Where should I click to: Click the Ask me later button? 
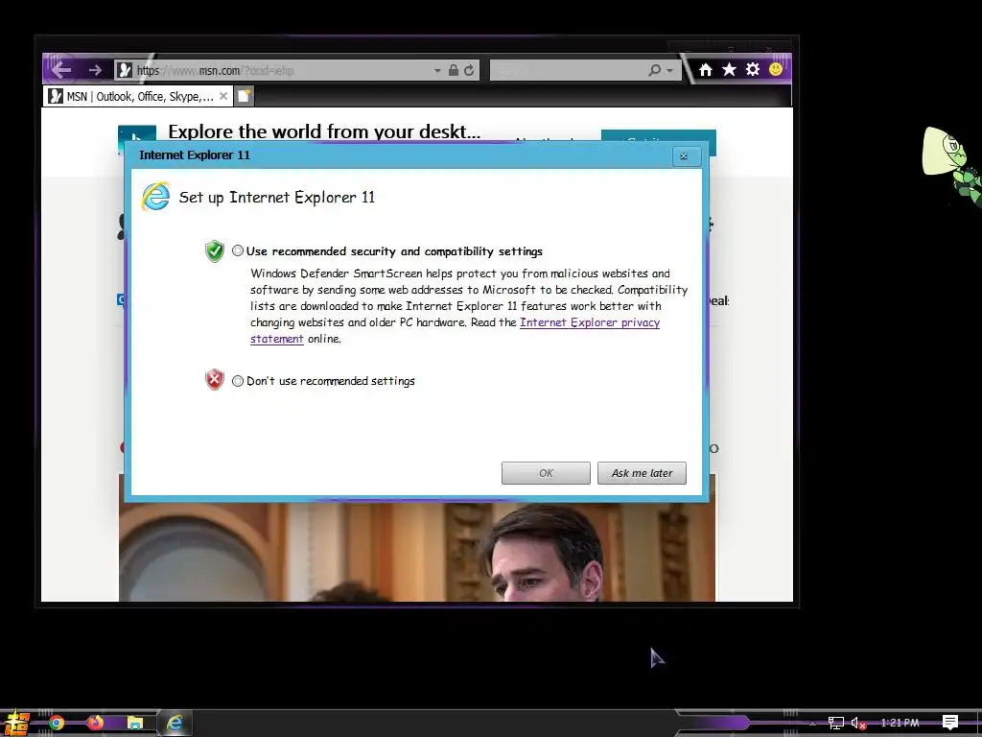pos(642,473)
